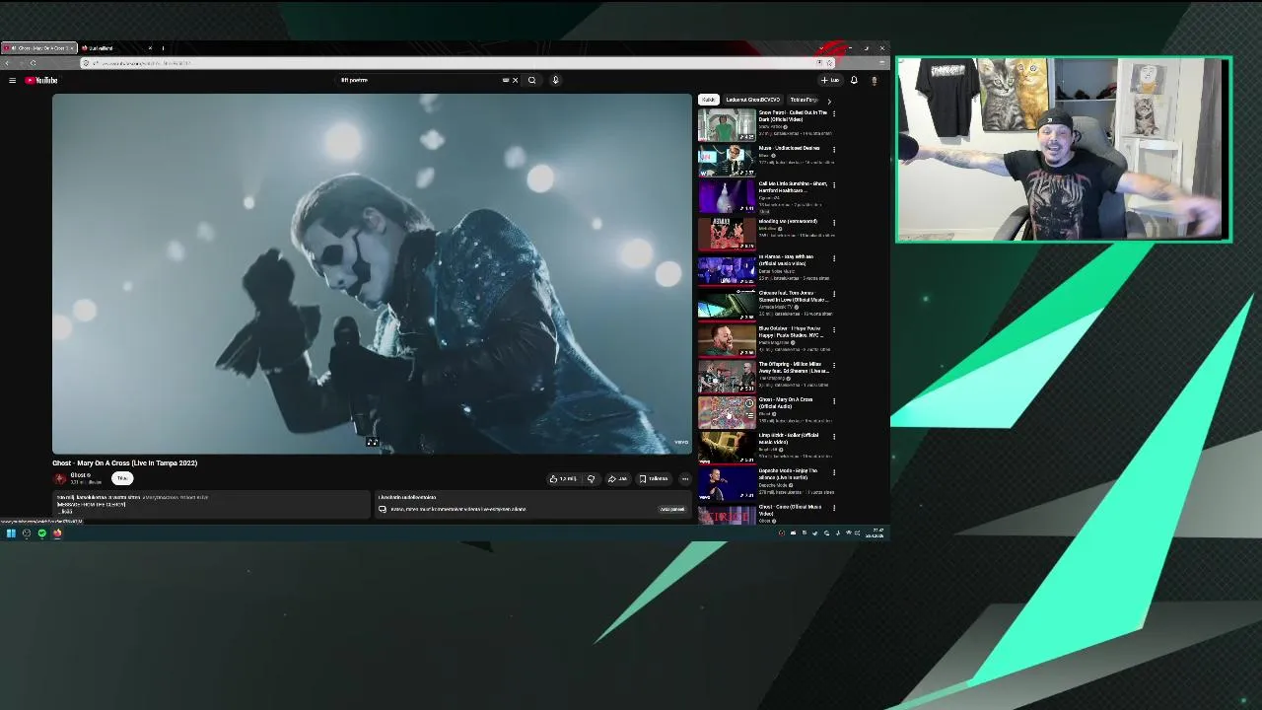Show more filter chips with right arrow

pyautogui.click(x=828, y=101)
